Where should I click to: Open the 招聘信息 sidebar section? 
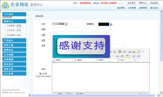point(14,50)
